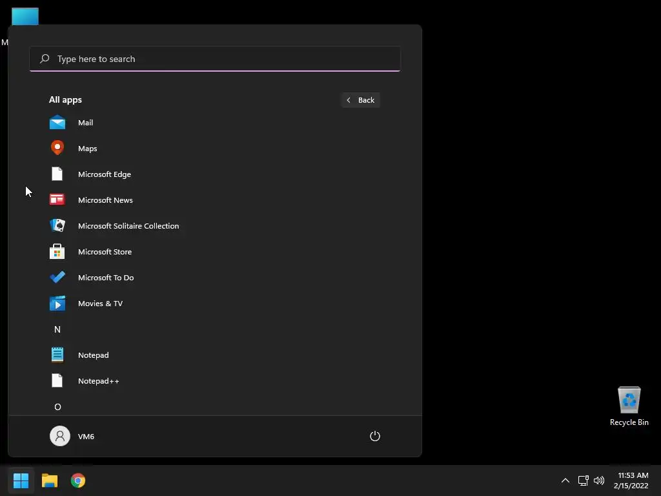661x496 pixels.
Task: Select the Movies & TV label
Action: click(x=100, y=304)
